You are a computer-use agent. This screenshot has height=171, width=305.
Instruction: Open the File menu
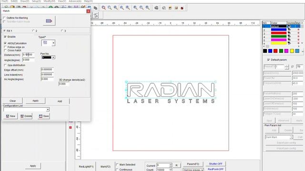point(5,1)
